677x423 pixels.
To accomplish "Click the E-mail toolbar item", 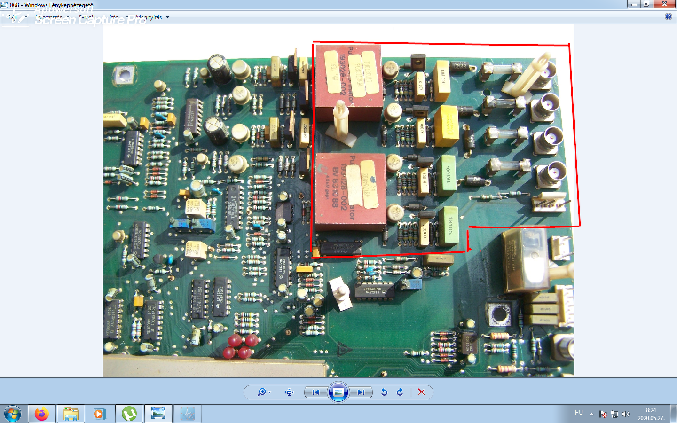I will (x=87, y=17).
